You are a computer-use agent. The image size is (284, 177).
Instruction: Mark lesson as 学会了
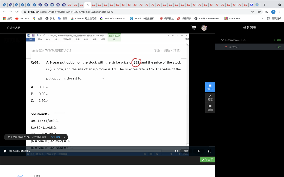(x=207, y=160)
